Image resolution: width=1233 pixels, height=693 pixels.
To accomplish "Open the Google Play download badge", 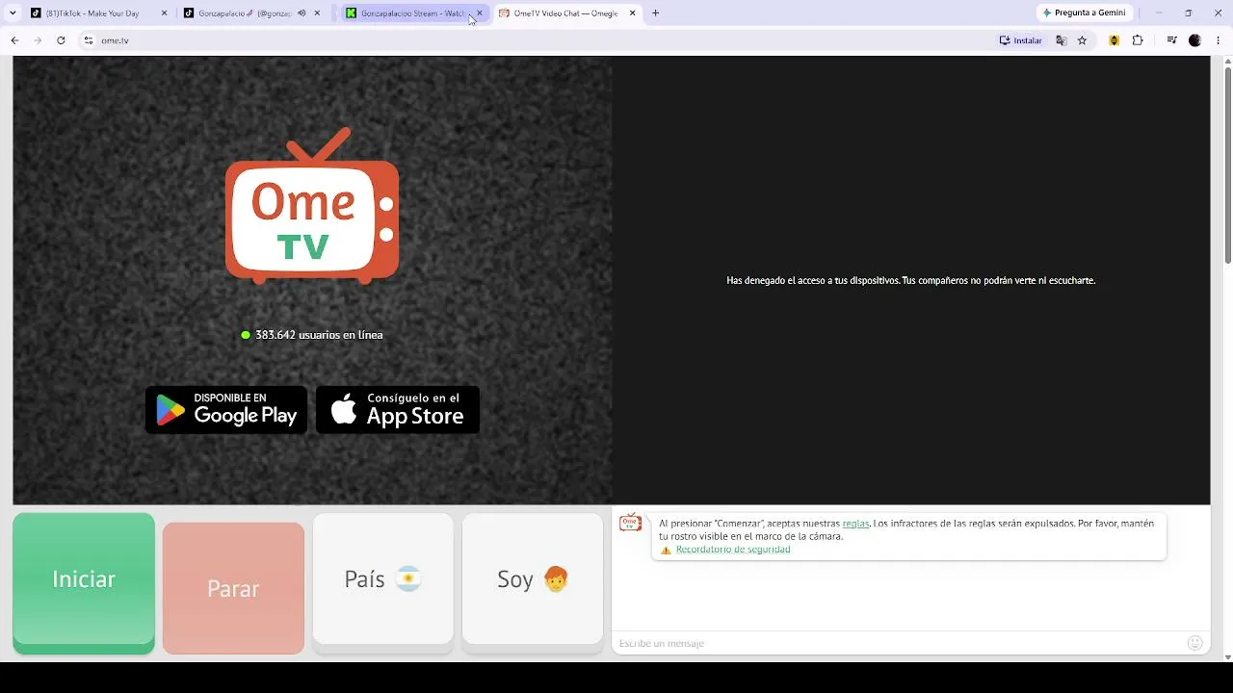I will click(x=226, y=410).
